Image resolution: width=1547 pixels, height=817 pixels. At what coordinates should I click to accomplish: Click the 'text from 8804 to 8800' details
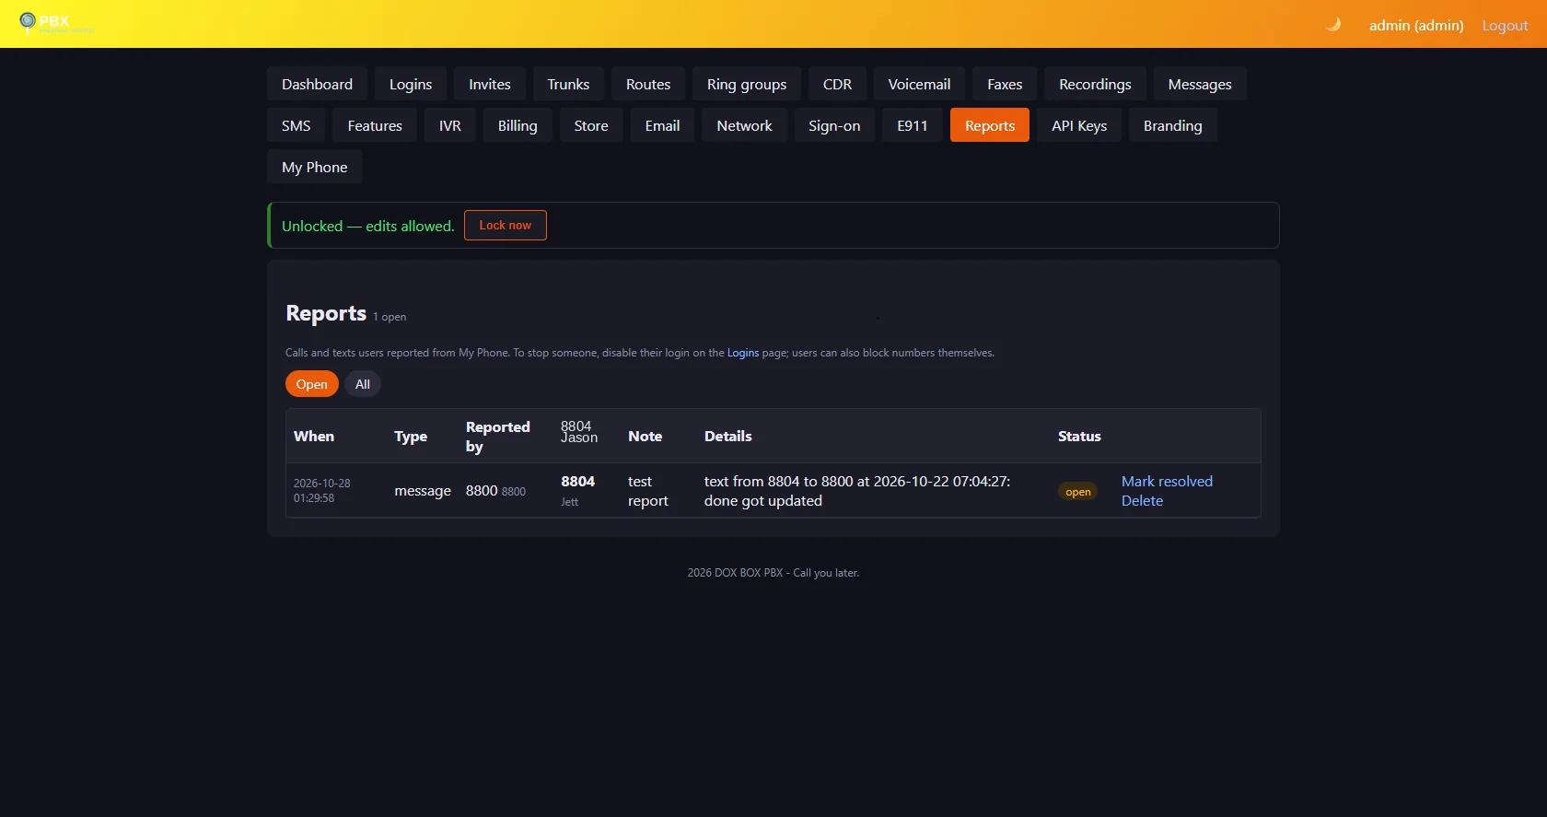(x=857, y=491)
